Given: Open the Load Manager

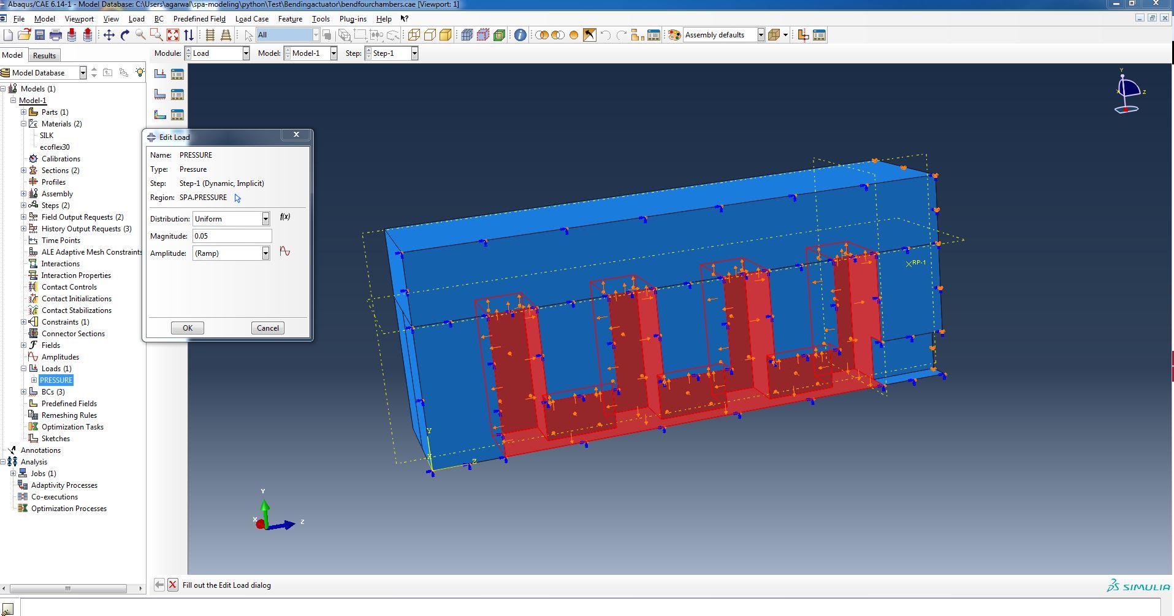Looking at the screenshot, I should pyautogui.click(x=177, y=74).
